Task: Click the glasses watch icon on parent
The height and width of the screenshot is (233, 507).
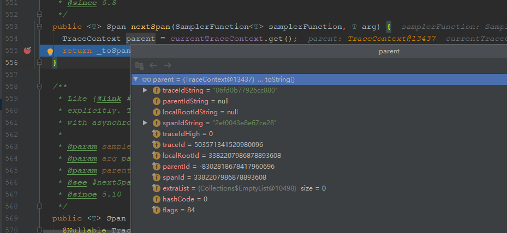Action: [x=147, y=79]
